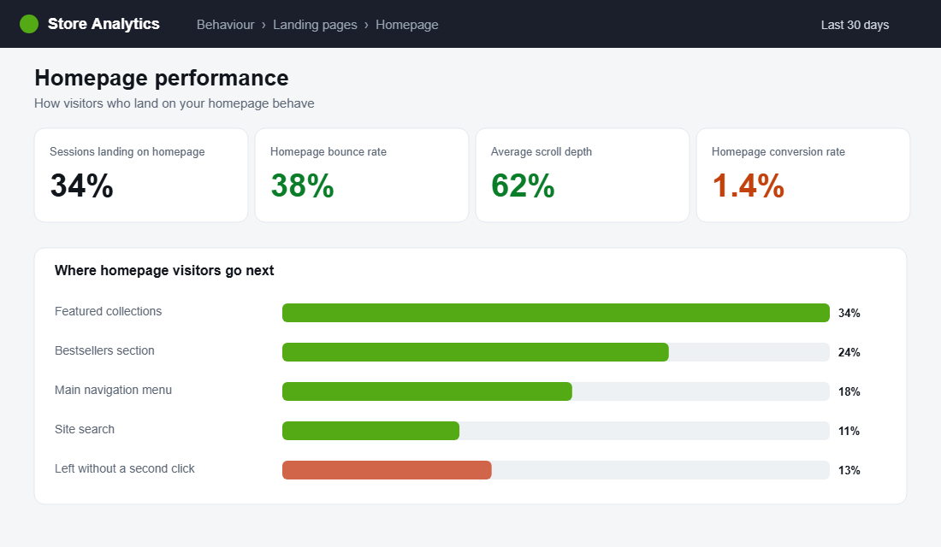Click the 11% Site search value

coord(849,432)
